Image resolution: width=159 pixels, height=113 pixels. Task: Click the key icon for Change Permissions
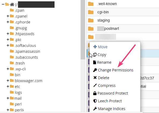(95, 70)
